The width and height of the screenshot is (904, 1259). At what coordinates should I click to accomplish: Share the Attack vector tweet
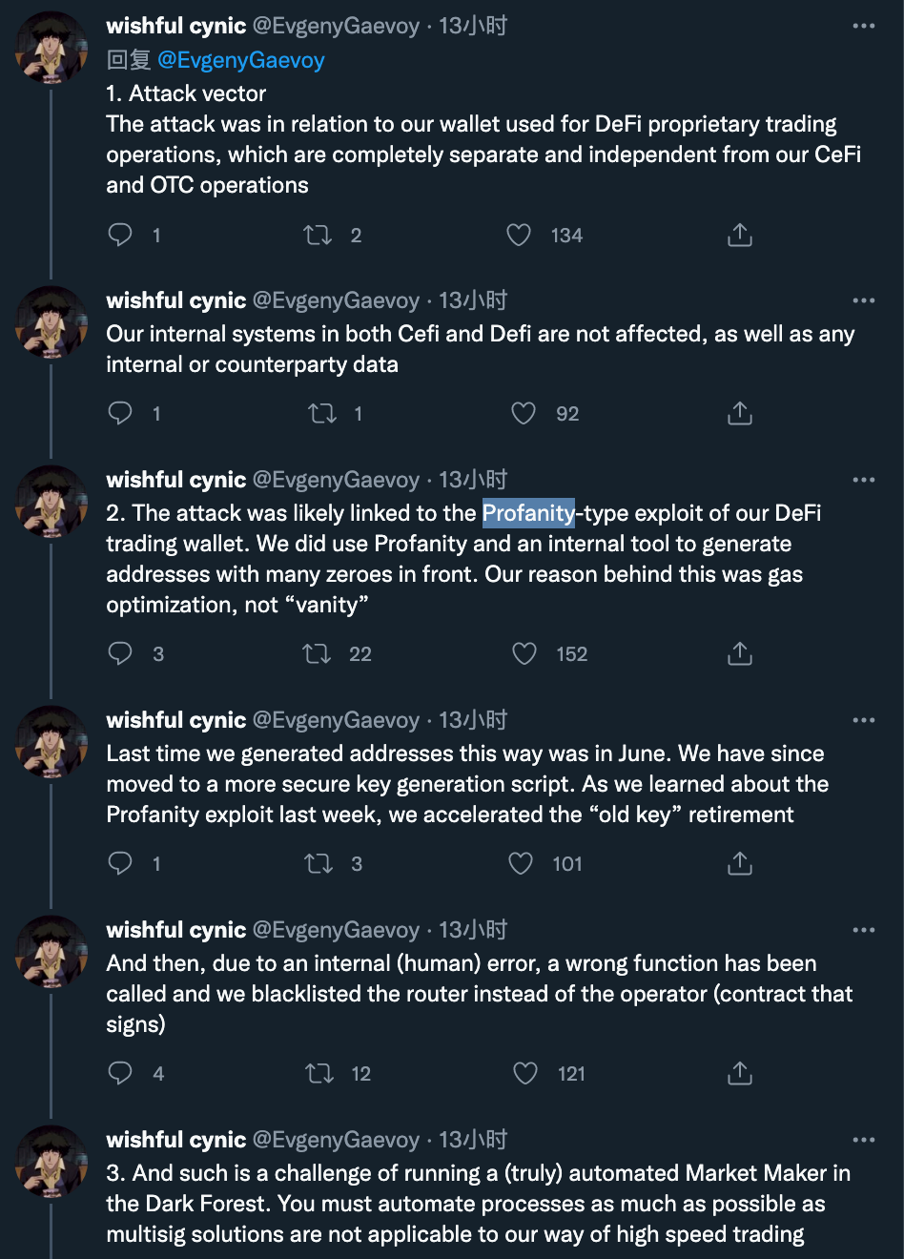click(x=740, y=235)
